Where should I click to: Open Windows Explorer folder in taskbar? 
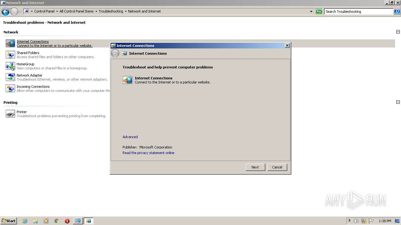pos(35,221)
